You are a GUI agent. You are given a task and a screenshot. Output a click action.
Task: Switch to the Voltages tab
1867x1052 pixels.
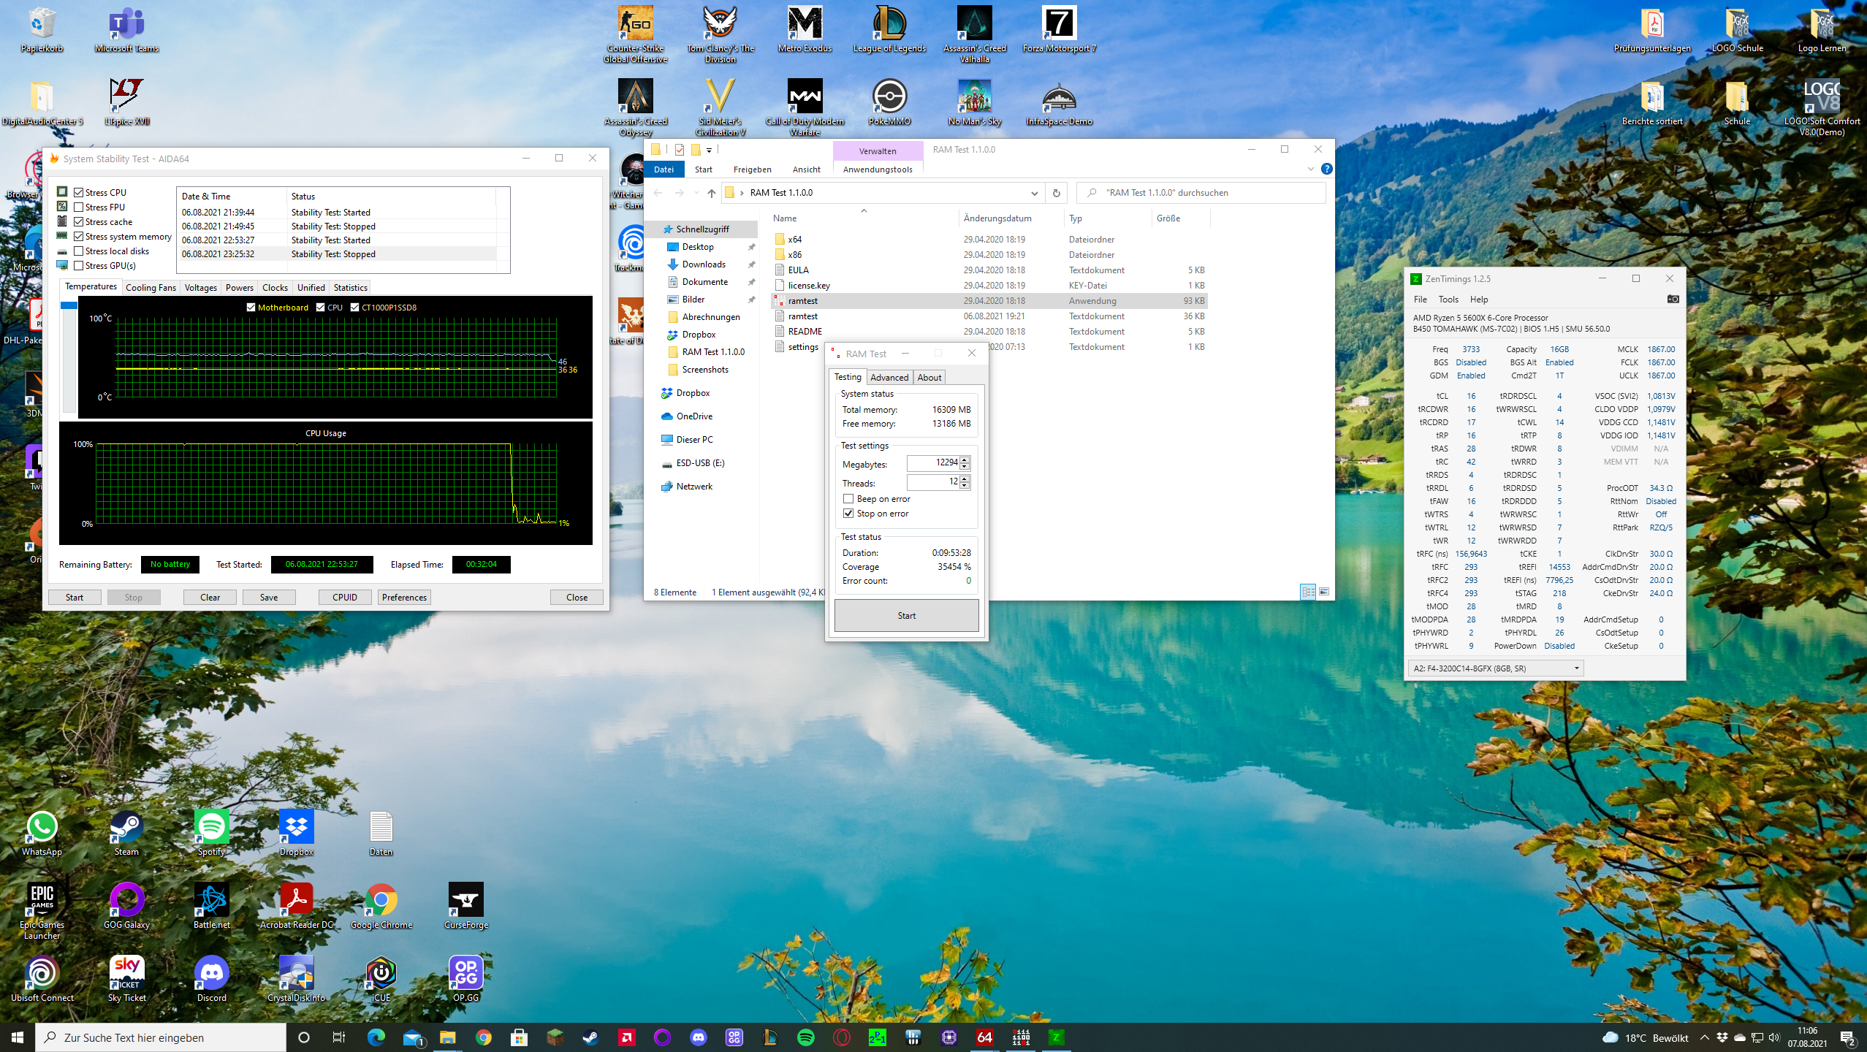(x=200, y=288)
